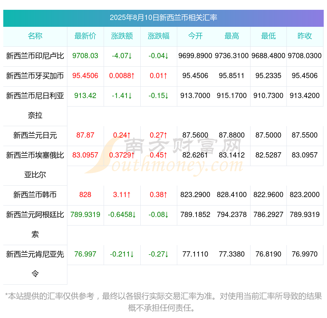
Task: Click high value 9736.3100
Action: coord(232,56)
